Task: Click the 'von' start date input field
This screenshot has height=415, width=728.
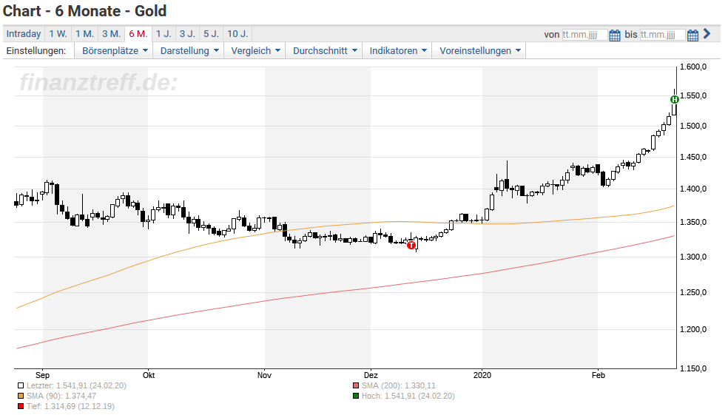Action: click(x=584, y=35)
